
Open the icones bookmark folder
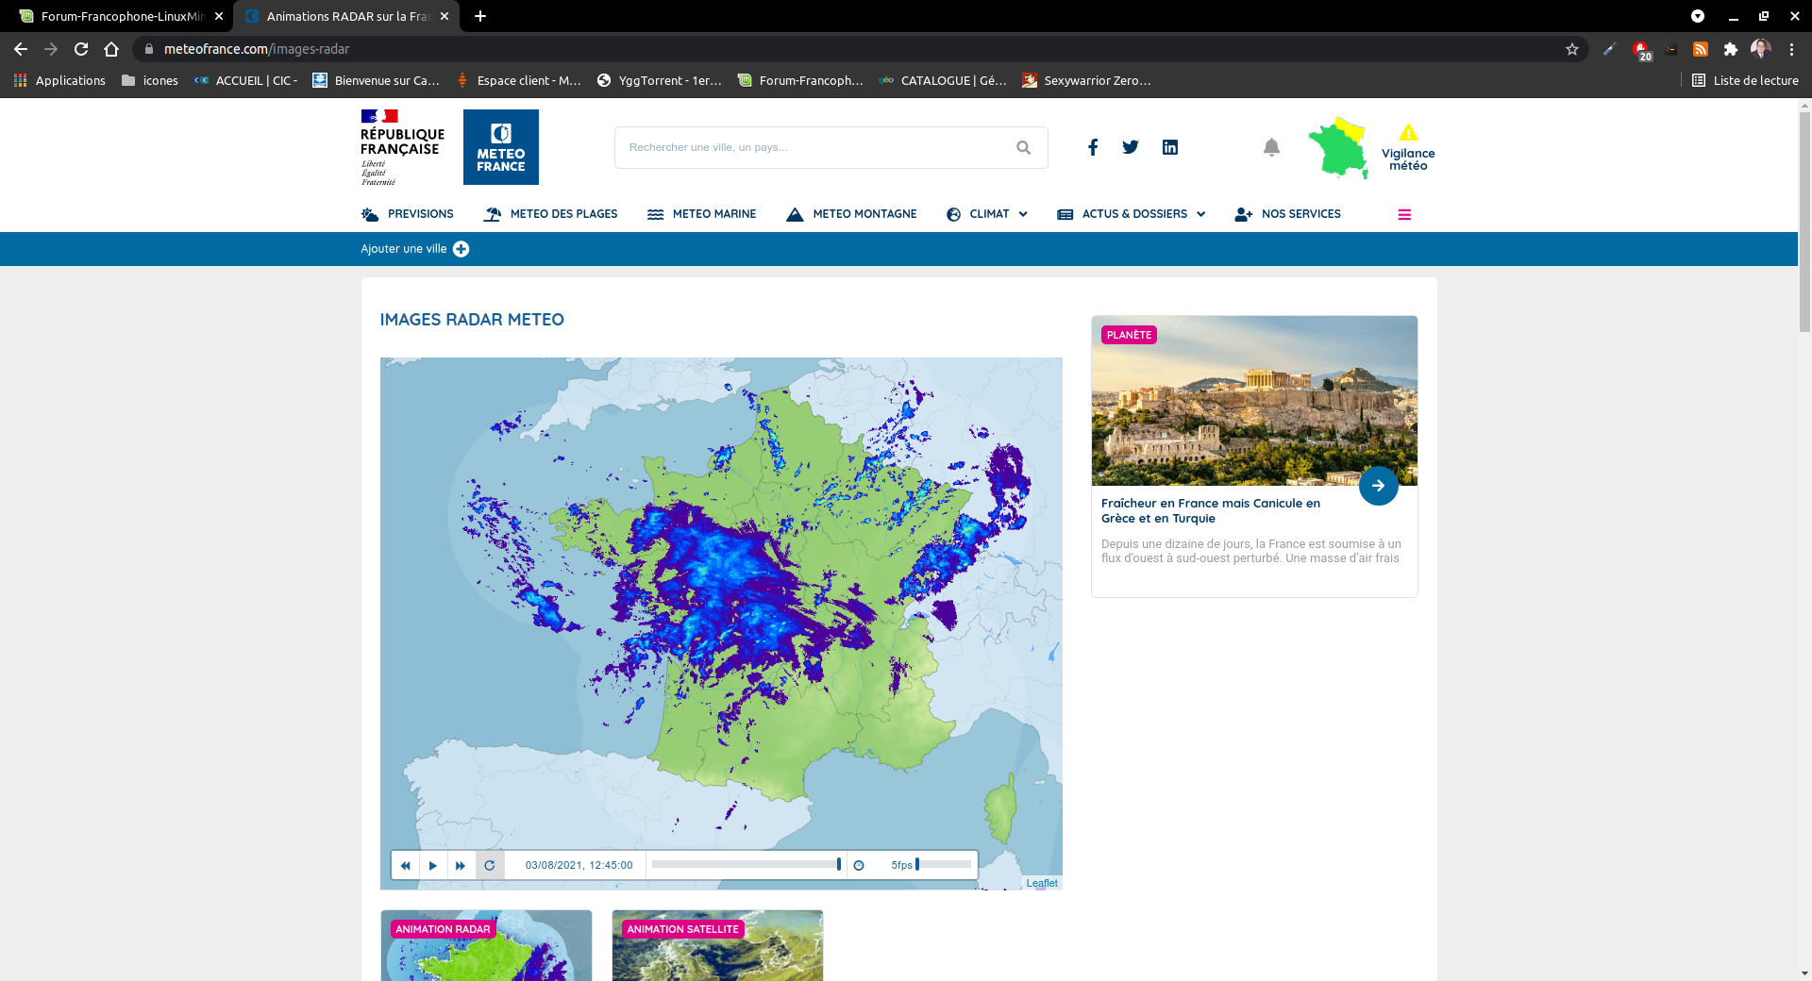pyautogui.click(x=150, y=80)
